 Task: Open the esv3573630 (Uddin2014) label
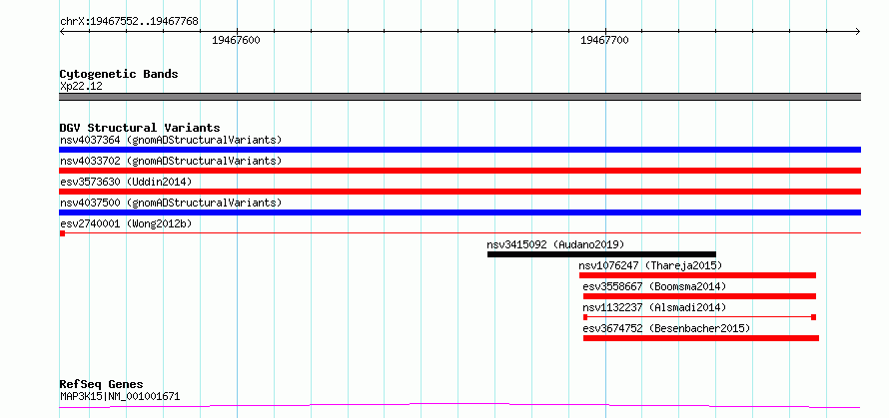(x=126, y=182)
